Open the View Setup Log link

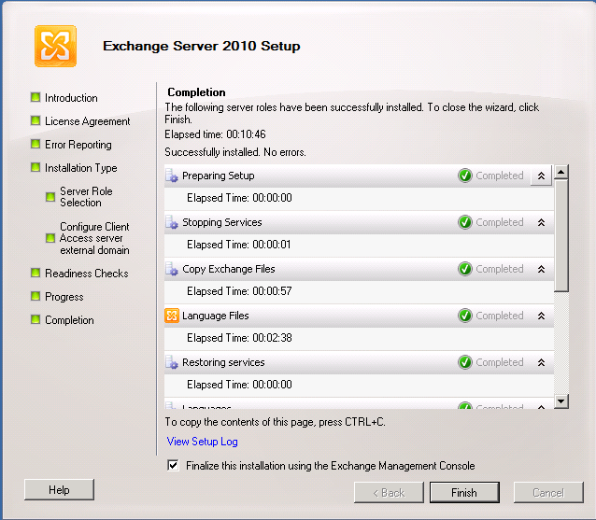coord(202,442)
